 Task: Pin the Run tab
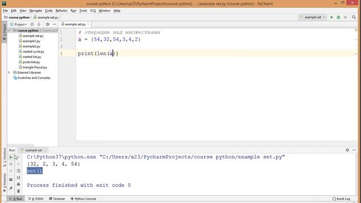(x=11, y=188)
